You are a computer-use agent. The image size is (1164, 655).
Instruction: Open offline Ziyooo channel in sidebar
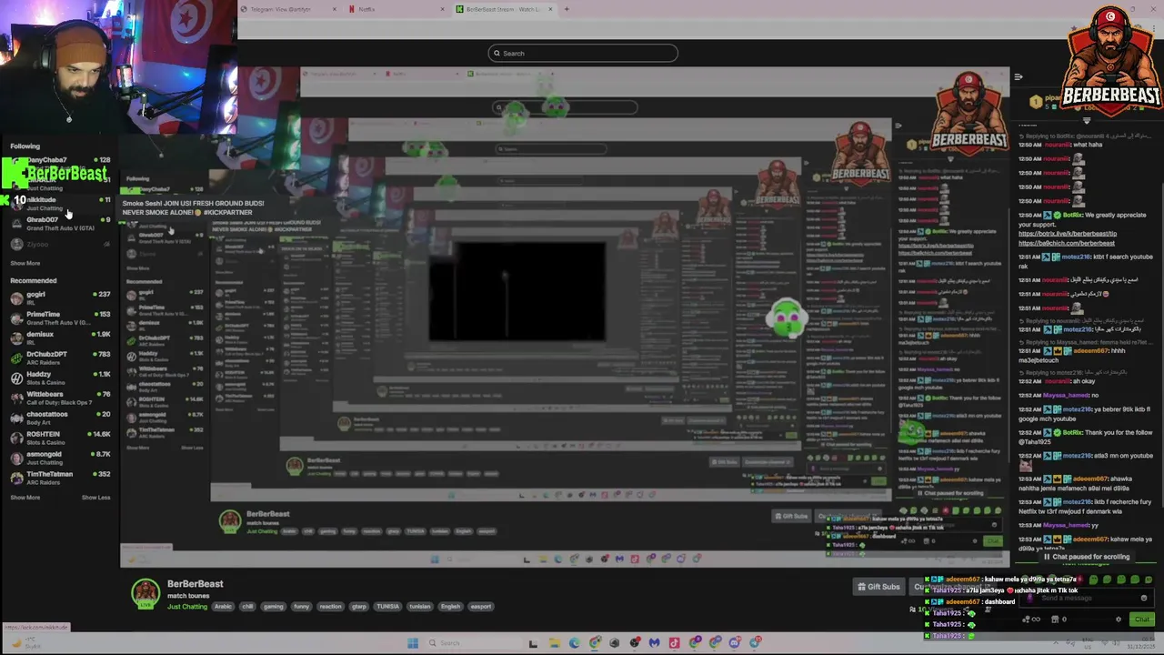tap(59, 244)
